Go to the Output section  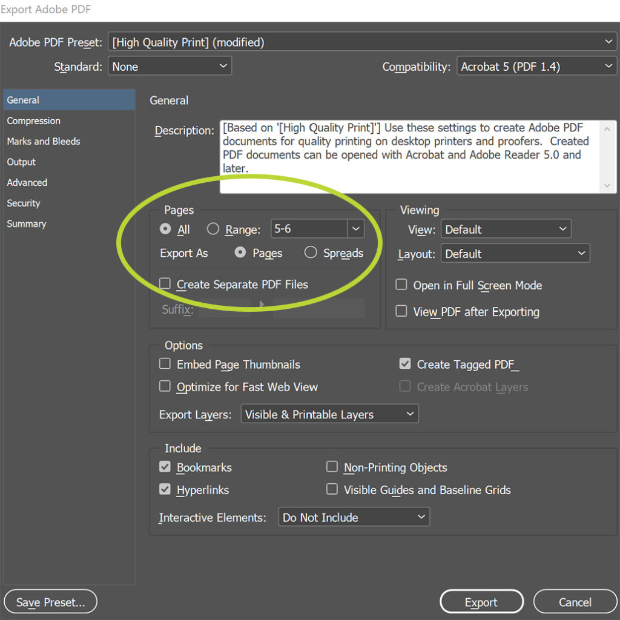pyautogui.click(x=69, y=162)
